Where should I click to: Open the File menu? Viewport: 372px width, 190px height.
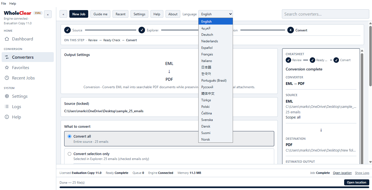4,4
